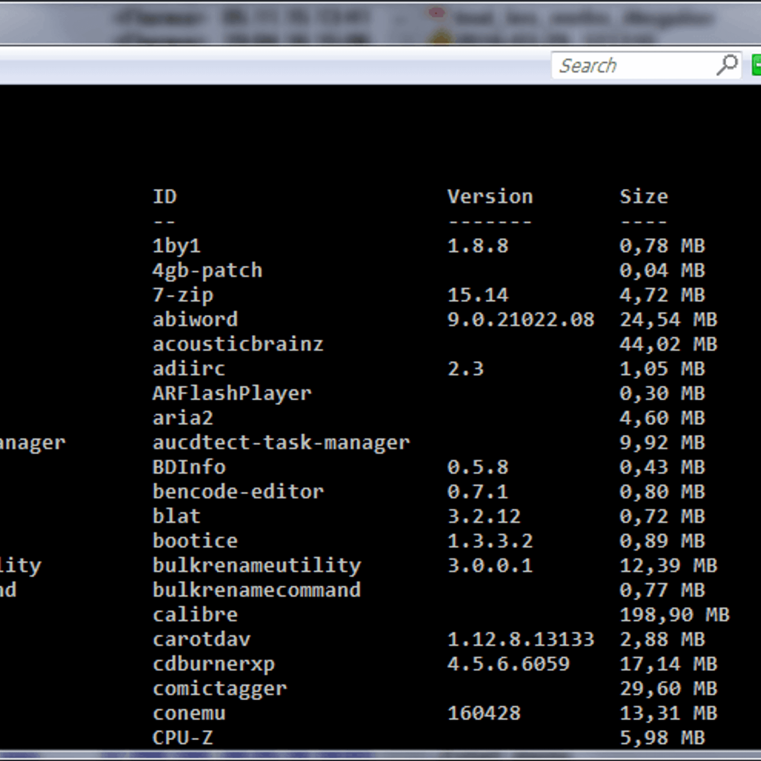The height and width of the screenshot is (761, 761).
Task: Click version "15.14" of 7-zip
Action: tap(478, 295)
